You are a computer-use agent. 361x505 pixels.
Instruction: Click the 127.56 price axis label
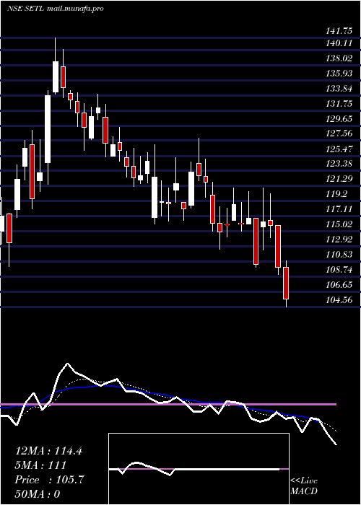pyautogui.click(x=339, y=133)
